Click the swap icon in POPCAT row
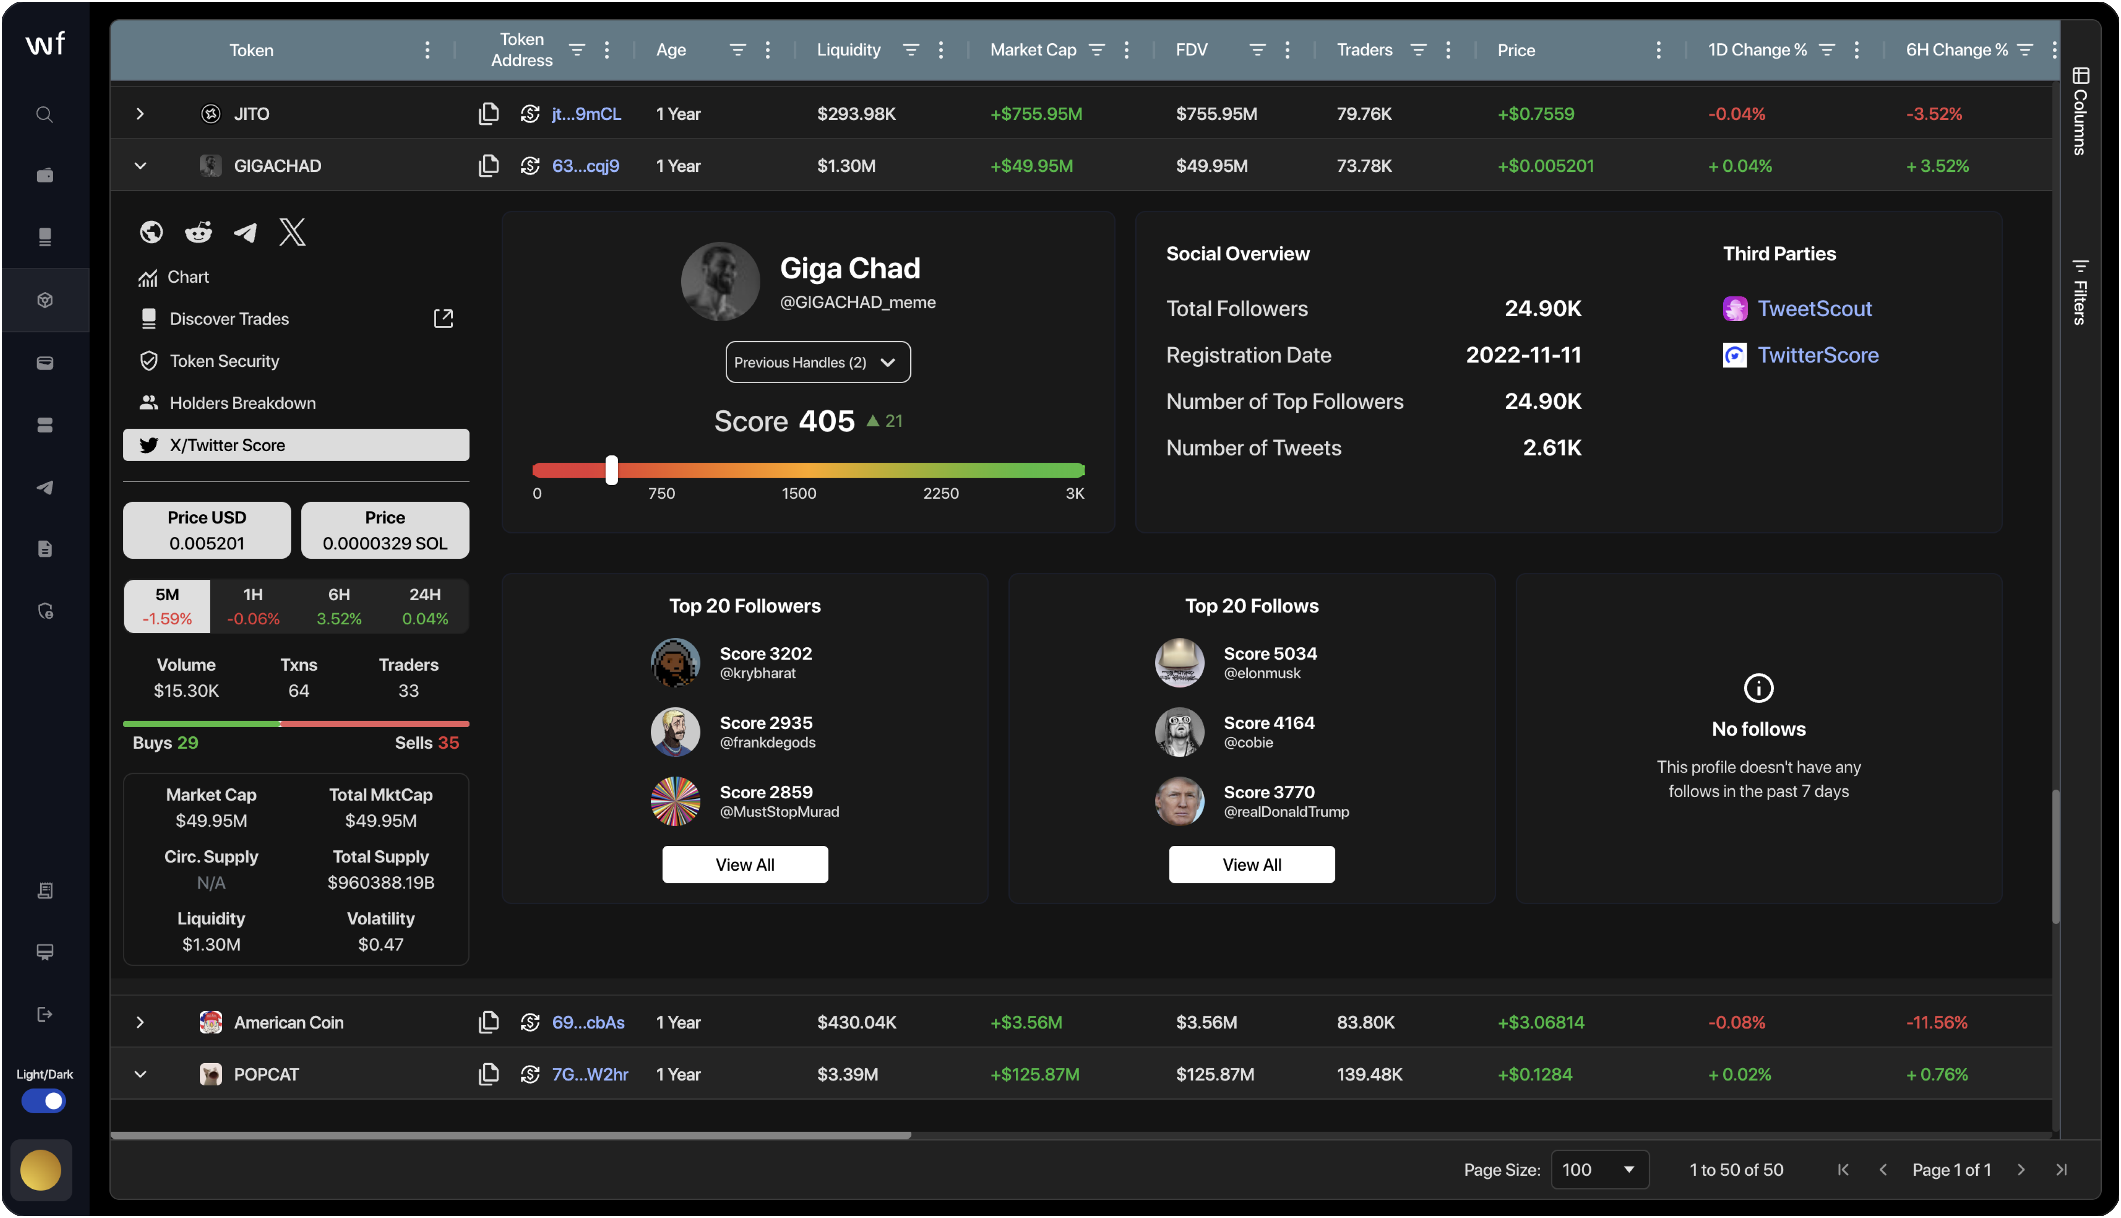This screenshot has height=1218, width=2121. coord(529,1074)
